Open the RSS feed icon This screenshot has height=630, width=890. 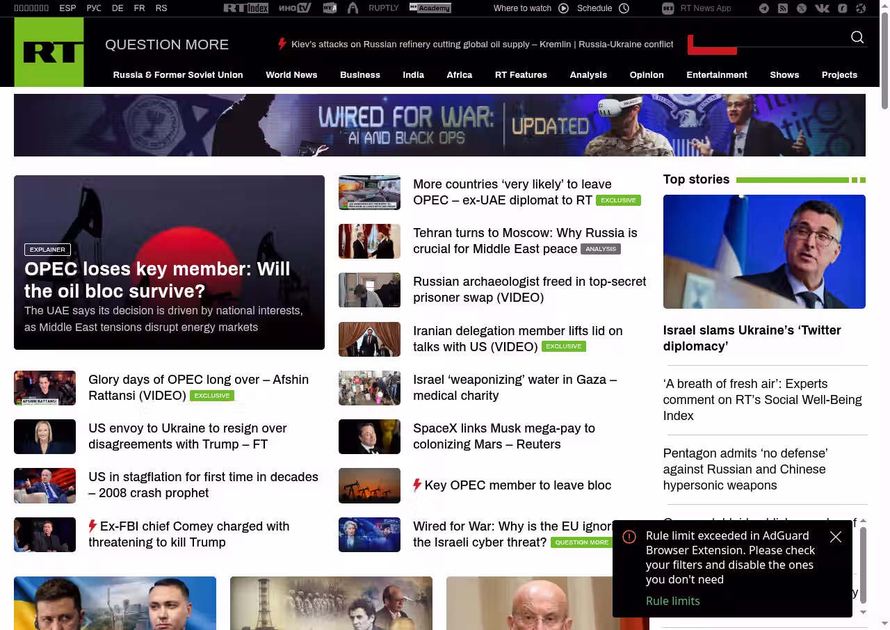click(783, 8)
